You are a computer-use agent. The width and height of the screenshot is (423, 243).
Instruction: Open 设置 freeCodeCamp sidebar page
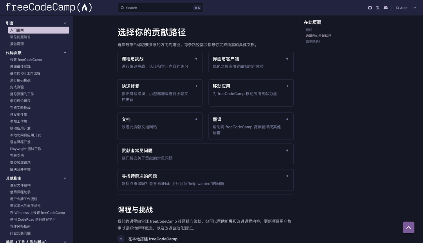point(26,60)
